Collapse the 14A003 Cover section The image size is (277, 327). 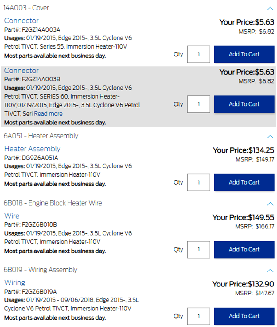[x=270, y=9]
